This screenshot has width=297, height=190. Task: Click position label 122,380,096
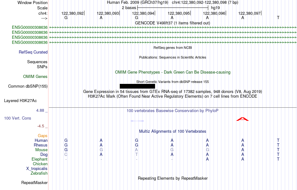click(x=214, y=13)
